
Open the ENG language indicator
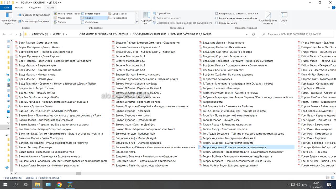[304, 185]
